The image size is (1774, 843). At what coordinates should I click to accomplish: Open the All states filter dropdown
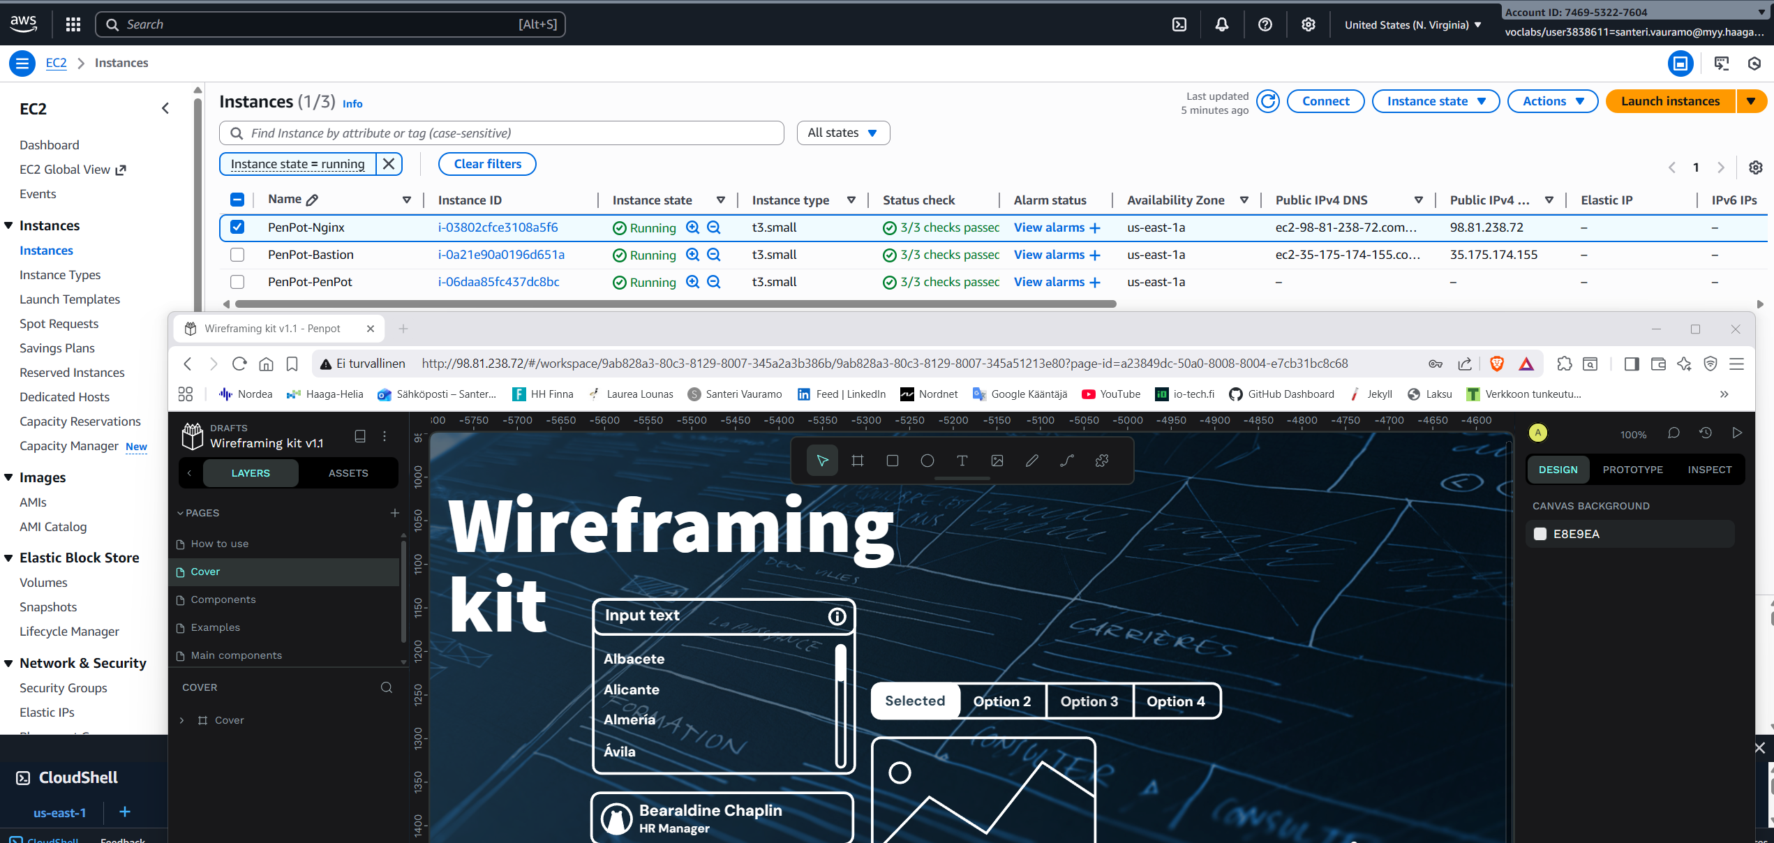[842, 133]
